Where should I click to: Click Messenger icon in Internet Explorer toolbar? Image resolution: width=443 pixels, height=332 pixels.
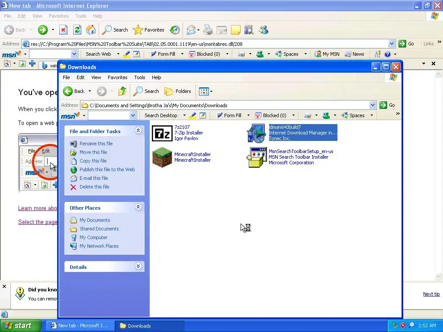[x=263, y=30]
